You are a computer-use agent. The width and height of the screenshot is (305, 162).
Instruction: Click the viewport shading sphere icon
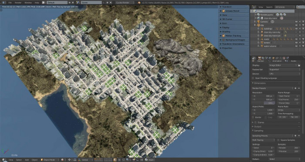click(62, 160)
